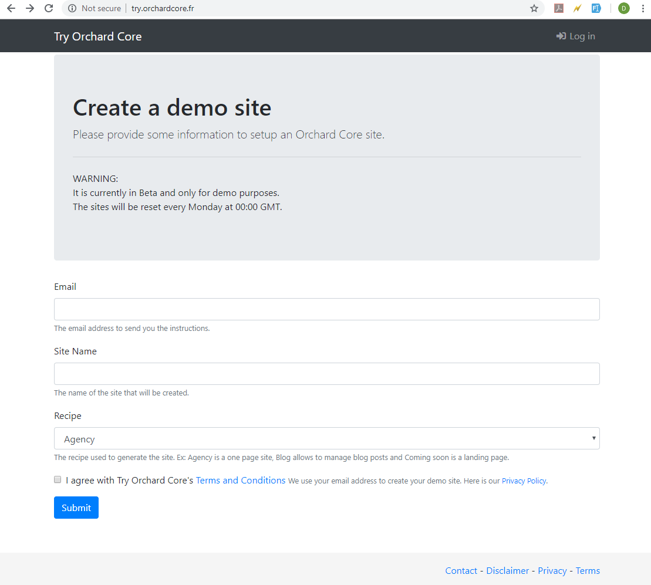Reload the page with the refresh icon
This screenshot has height=585, width=651.
pos(49,8)
